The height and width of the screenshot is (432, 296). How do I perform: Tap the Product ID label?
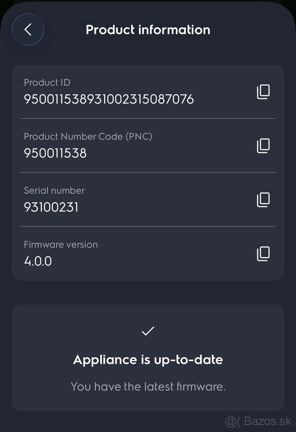click(x=47, y=82)
